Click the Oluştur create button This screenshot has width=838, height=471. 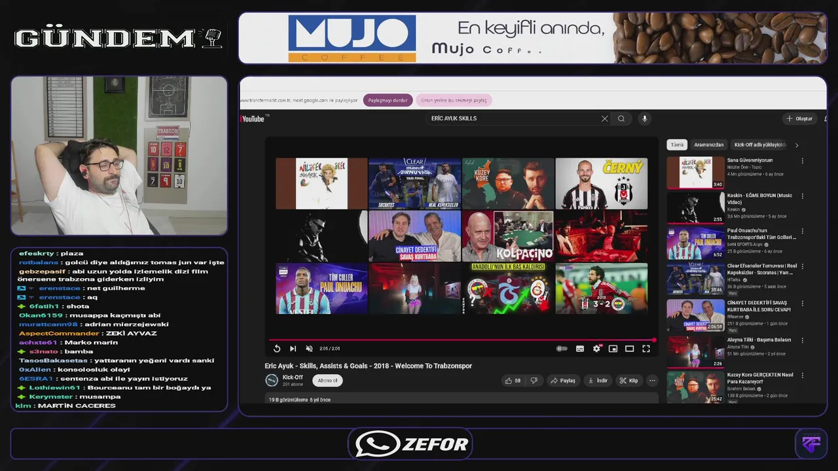pyautogui.click(x=799, y=118)
